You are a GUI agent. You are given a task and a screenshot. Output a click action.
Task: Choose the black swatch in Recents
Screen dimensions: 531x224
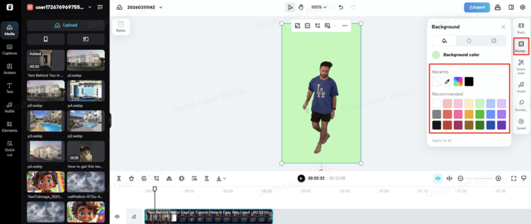point(469,81)
